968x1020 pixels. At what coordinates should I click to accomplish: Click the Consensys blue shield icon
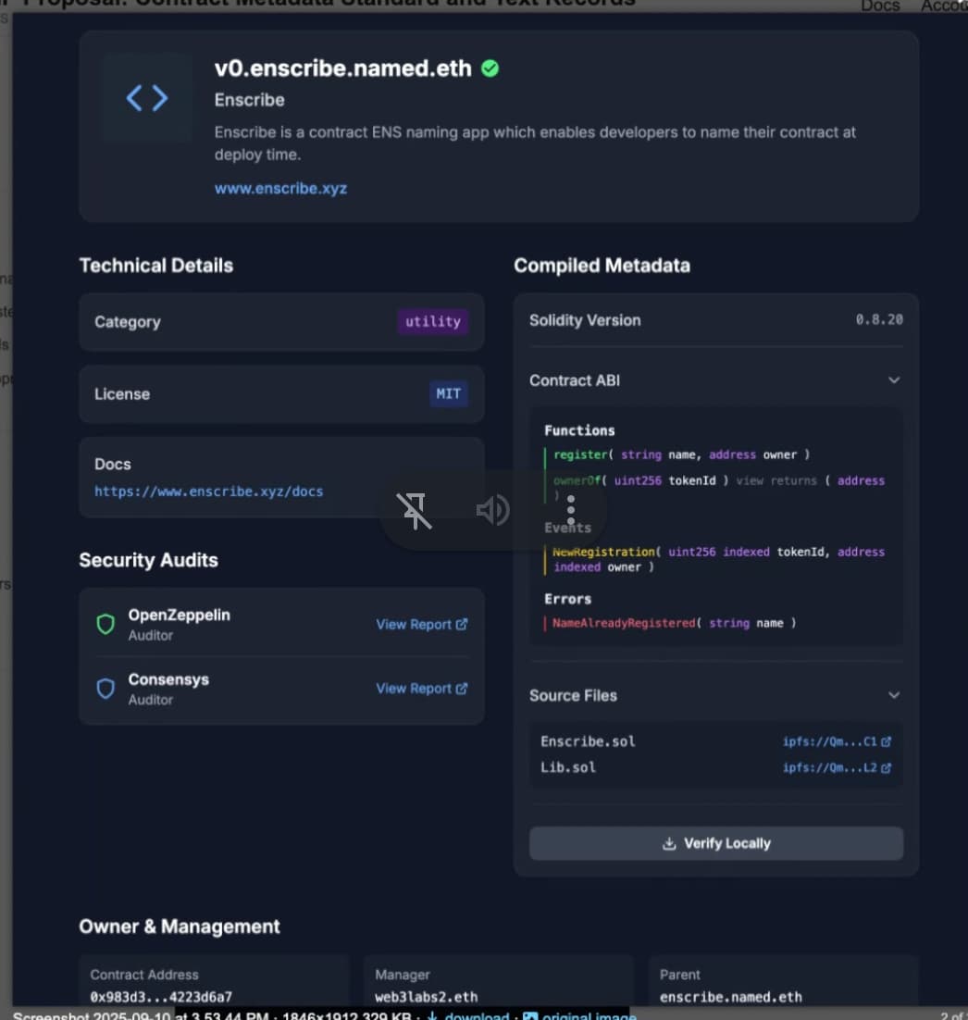(x=106, y=689)
